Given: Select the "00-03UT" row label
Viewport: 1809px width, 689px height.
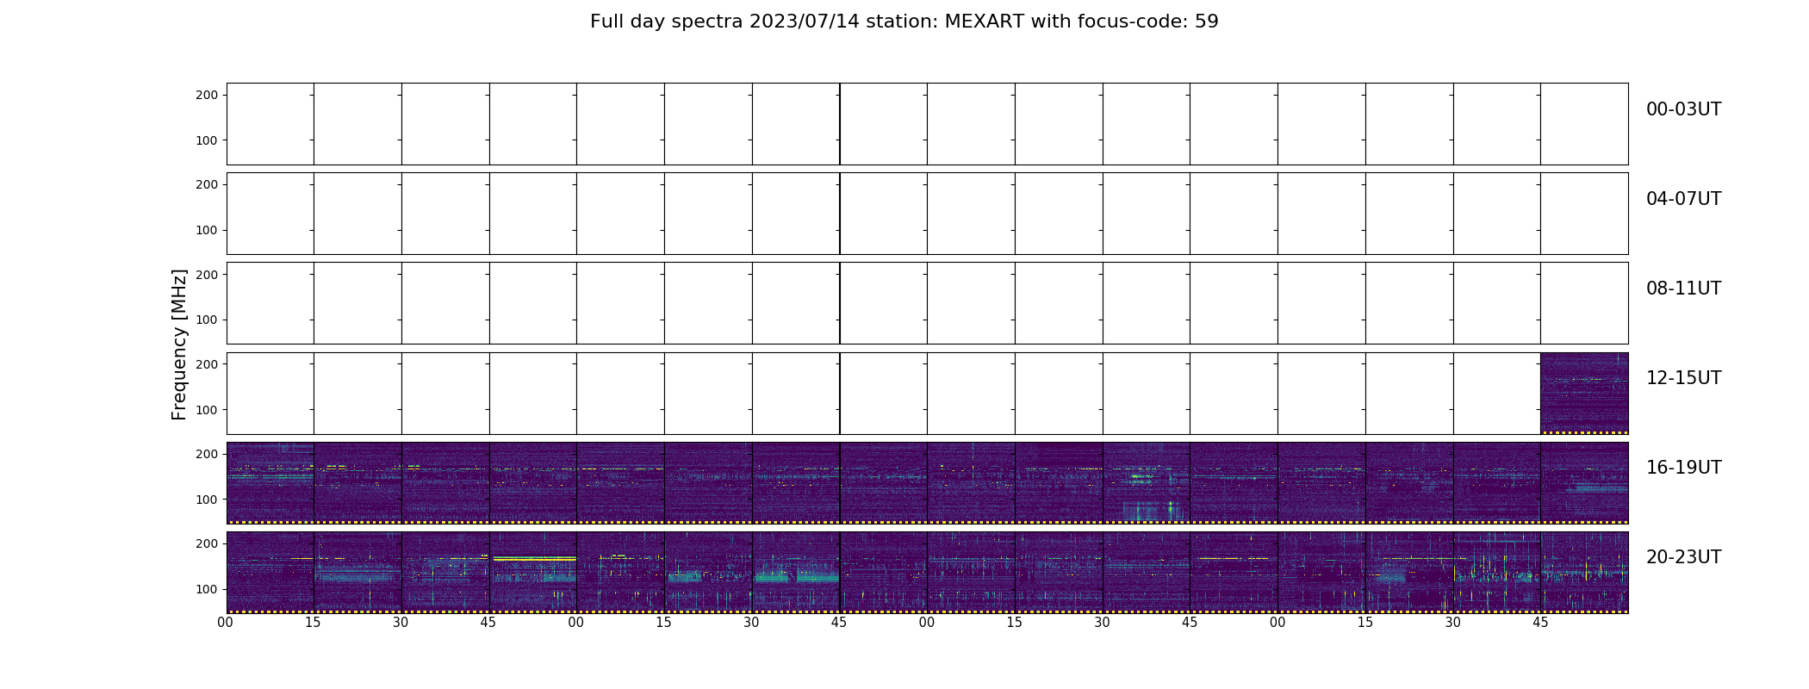Looking at the screenshot, I should (1683, 109).
